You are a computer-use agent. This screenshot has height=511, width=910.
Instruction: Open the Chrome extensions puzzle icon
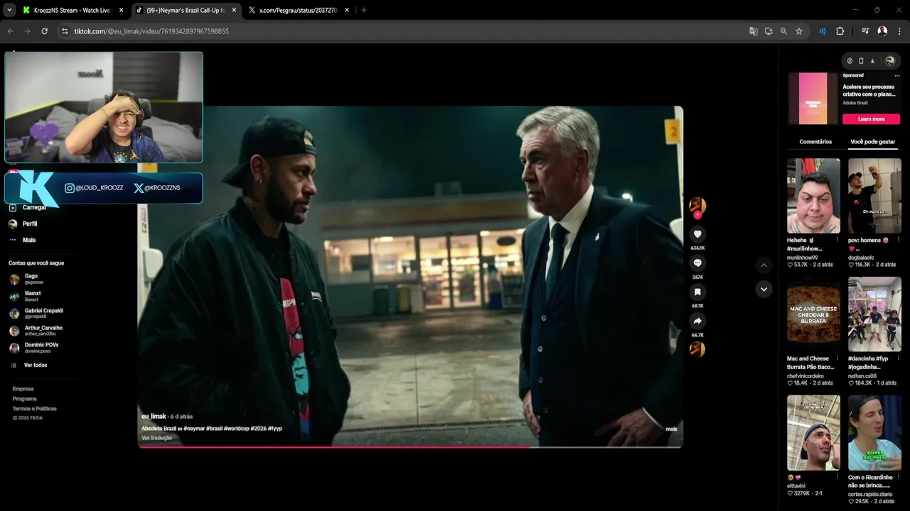pyautogui.click(x=840, y=31)
